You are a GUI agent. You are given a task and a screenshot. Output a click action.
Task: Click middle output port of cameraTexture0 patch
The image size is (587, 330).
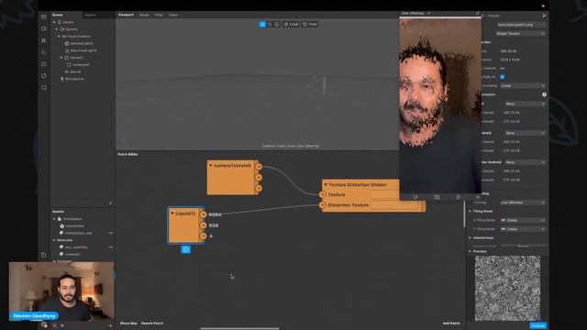point(259,177)
